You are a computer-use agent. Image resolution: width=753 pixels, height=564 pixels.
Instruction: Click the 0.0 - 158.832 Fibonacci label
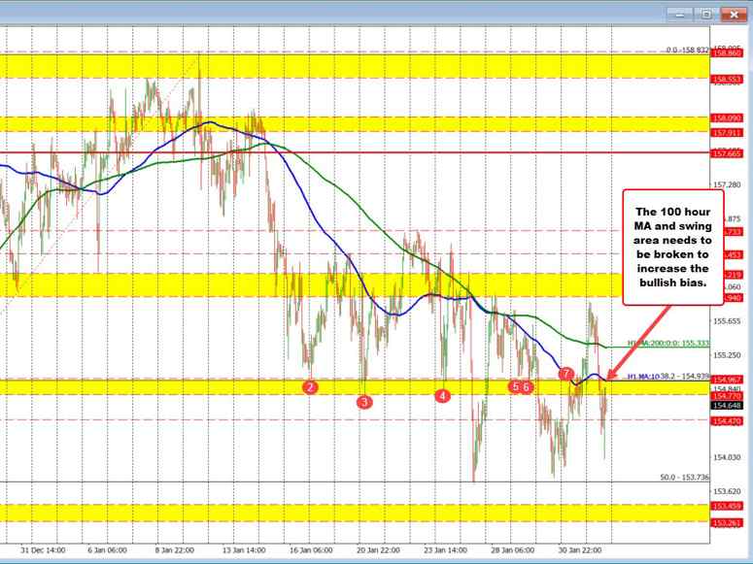tap(688, 50)
